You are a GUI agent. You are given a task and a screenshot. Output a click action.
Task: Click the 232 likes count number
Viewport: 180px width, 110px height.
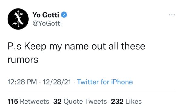(117, 102)
